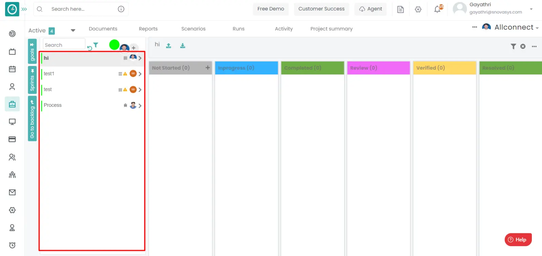The width and height of the screenshot is (542, 256).
Task: Click the orange owner badge on test1
Action: click(133, 73)
